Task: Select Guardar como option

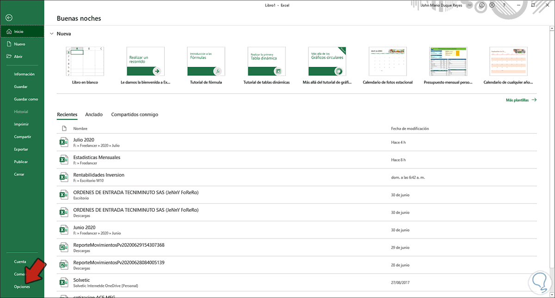Action: pos(26,99)
